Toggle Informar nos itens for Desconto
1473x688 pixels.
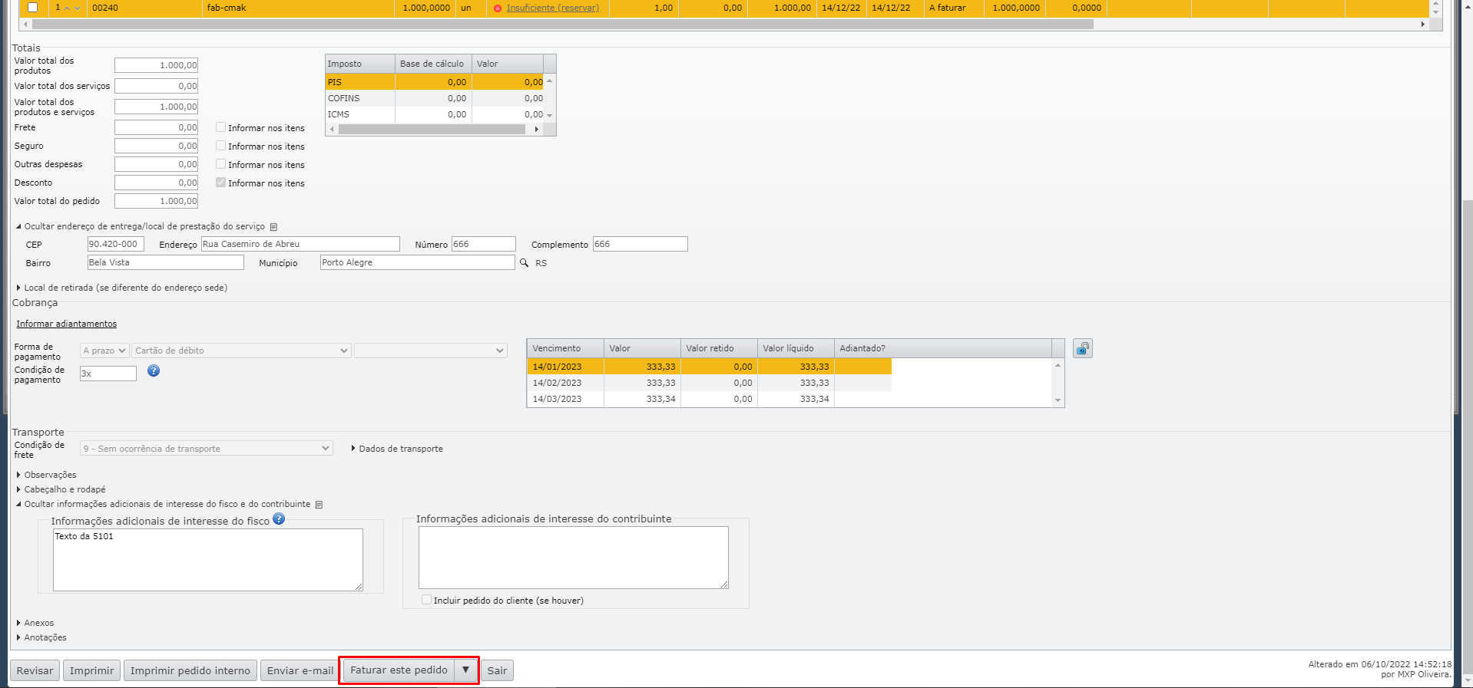(x=220, y=183)
